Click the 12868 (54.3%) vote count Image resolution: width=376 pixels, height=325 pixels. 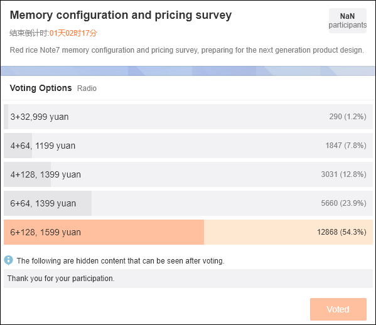pyautogui.click(x=341, y=232)
